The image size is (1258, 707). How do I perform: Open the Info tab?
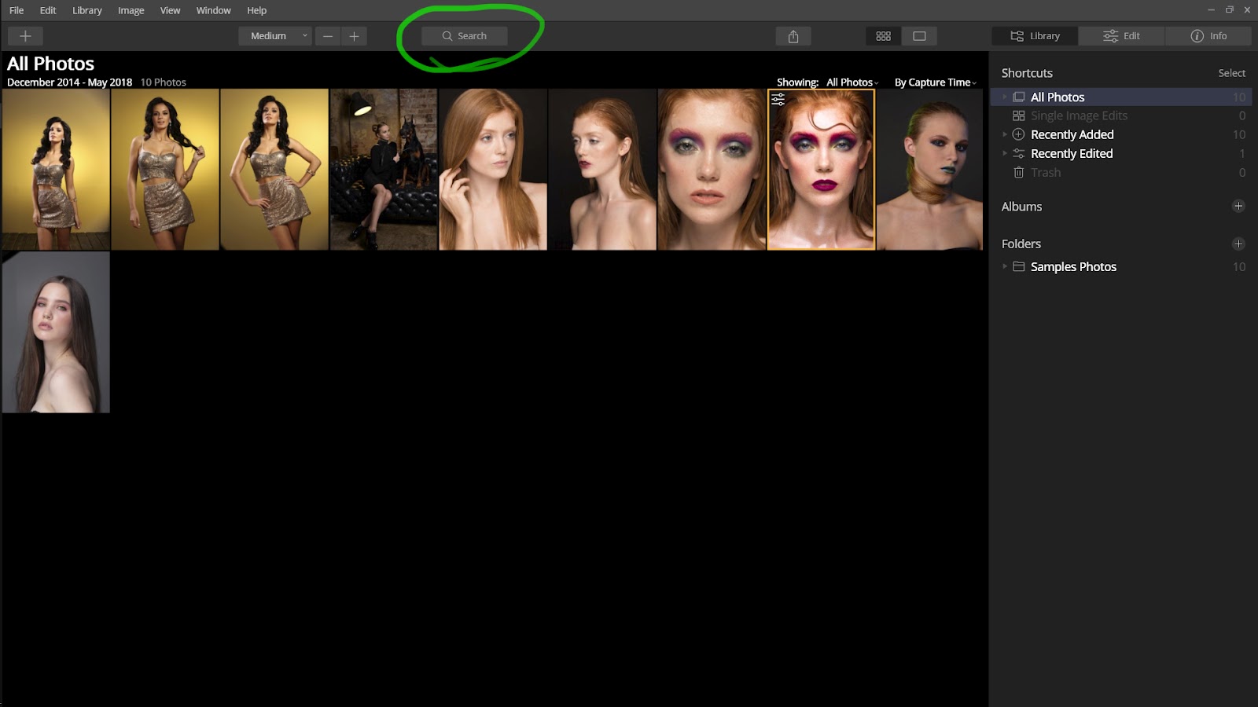tap(1208, 36)
